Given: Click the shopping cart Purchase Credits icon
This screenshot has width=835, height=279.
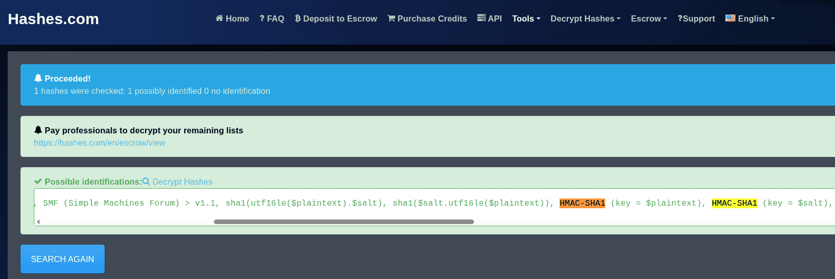Looking at the screenshot, I should (391, 18).
